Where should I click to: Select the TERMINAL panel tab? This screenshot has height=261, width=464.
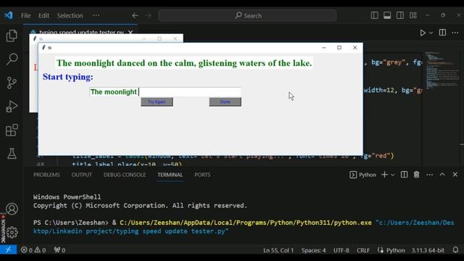pos(170,175)
